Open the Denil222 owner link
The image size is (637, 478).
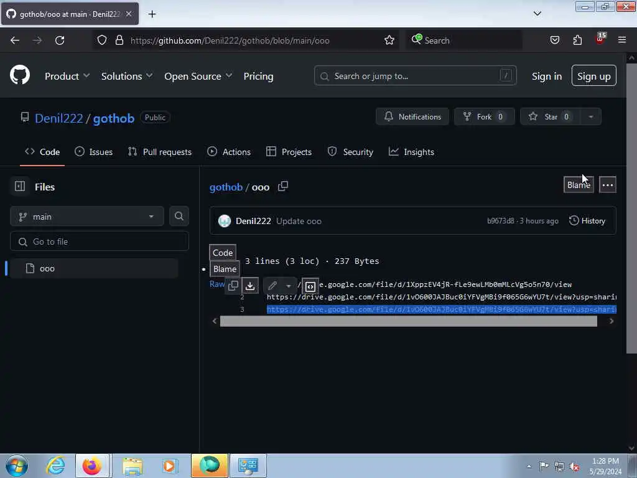tap(59, 118)
